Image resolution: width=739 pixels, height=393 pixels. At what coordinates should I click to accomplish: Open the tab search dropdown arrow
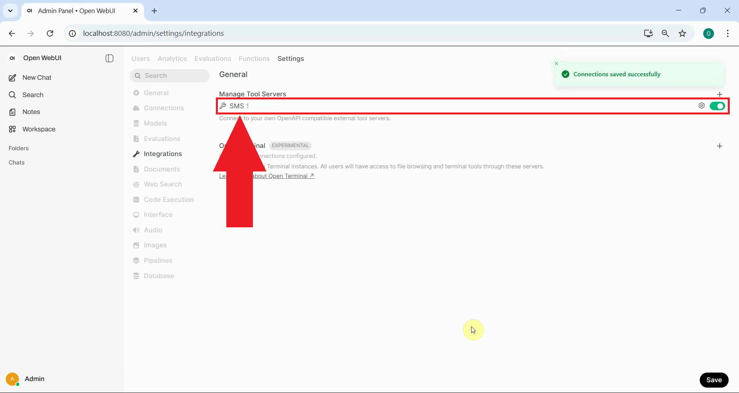(x=10, y=11)
